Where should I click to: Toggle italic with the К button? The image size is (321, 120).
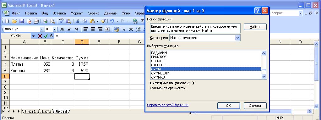69,29
